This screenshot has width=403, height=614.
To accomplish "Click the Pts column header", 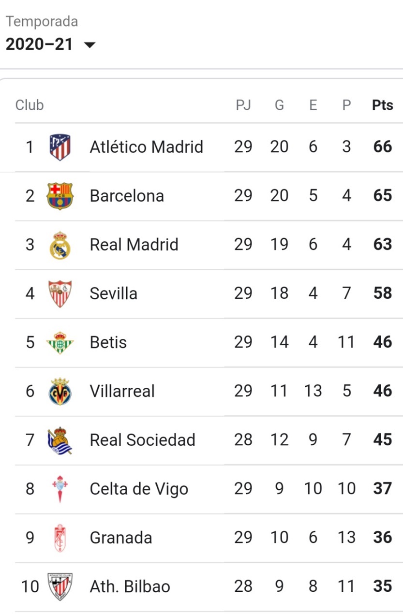I will pos(382,105).
